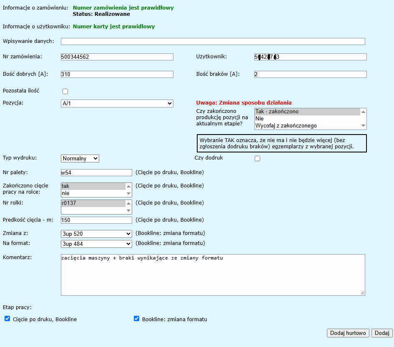Click scroll-up arrow of Zakończono cięcie list

[x=128, y=186]
